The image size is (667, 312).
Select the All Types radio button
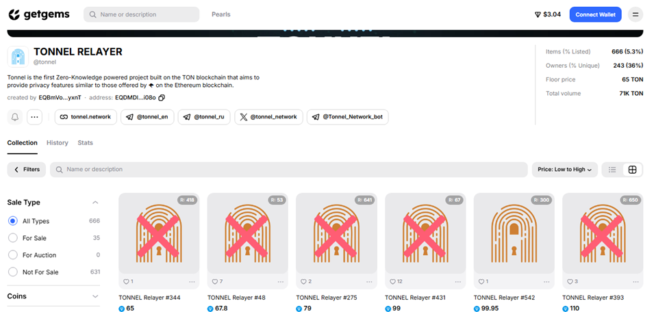pyautogui.click(x=13, y=221)
